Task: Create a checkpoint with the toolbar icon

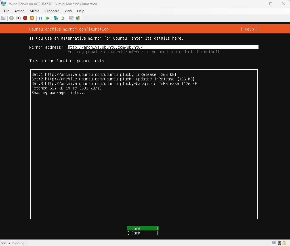Action: pyautogui.click(x=56, y=18)
